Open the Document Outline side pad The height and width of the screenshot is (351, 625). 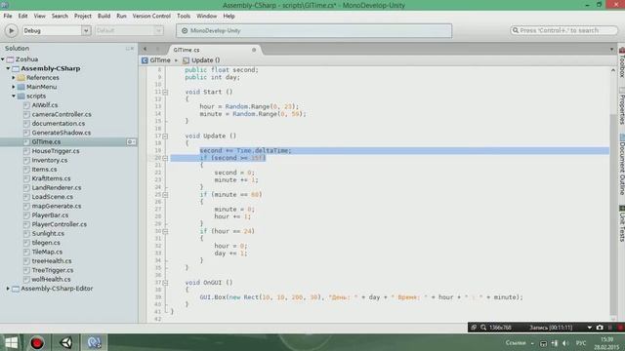coord(621,165)
